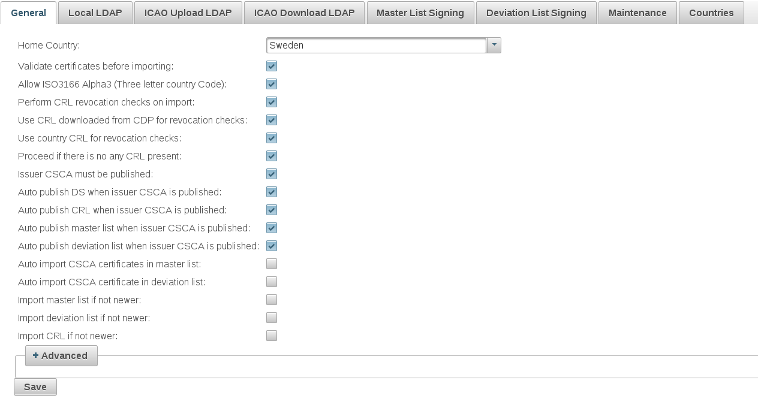
Task: Check Import master list if not newer
Action: [x=272, y=300]
